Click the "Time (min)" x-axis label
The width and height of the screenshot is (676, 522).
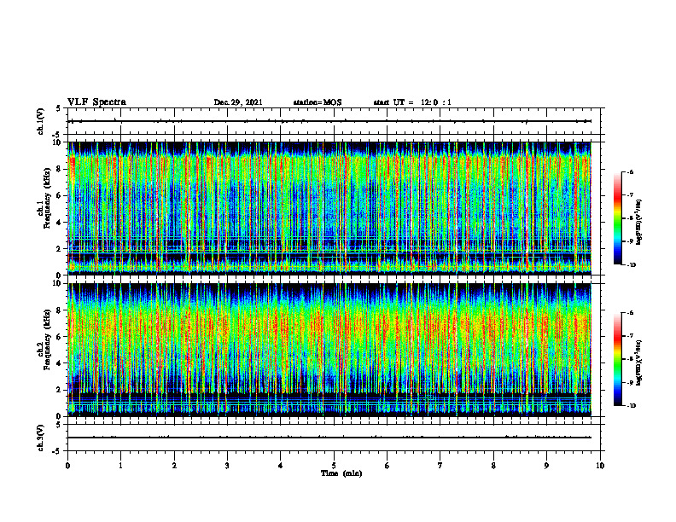341,473
